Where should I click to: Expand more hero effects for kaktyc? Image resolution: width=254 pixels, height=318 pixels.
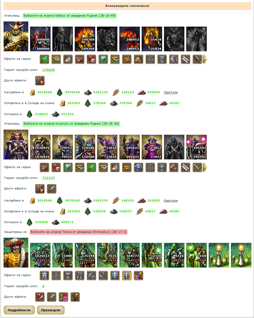(205, 59)
